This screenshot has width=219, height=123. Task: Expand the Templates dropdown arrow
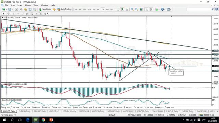171,9
